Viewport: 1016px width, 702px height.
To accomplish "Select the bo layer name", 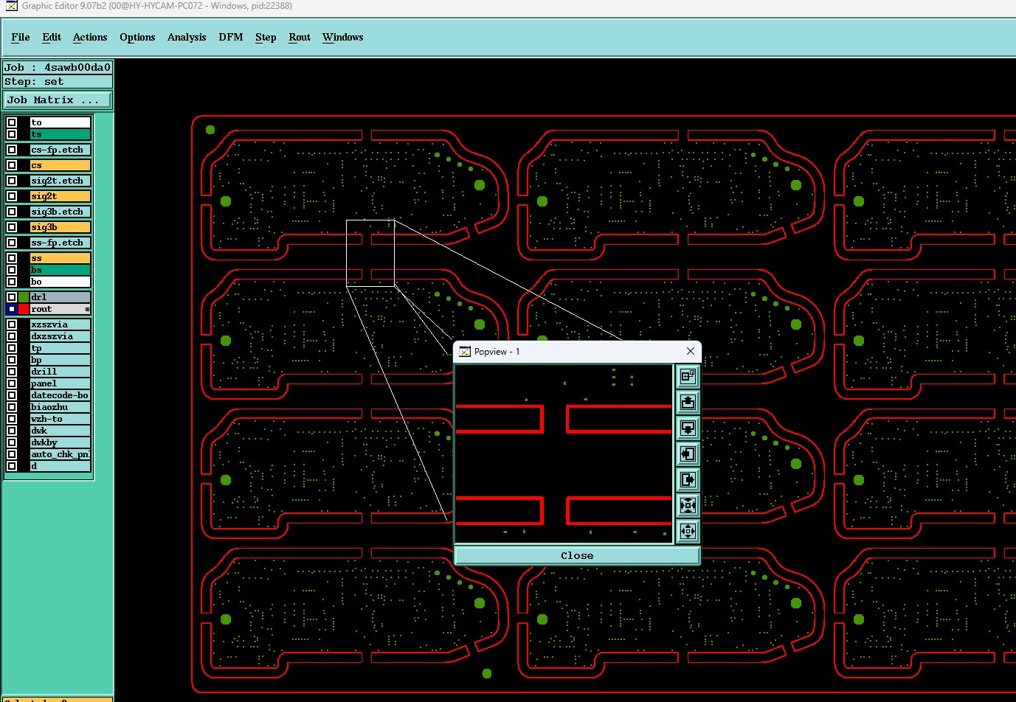I will (61, 282).
